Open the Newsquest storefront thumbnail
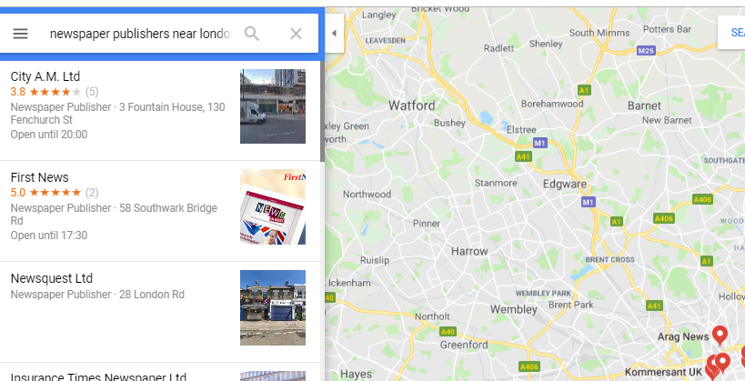 pyautogui.click(x=273, y=308)
